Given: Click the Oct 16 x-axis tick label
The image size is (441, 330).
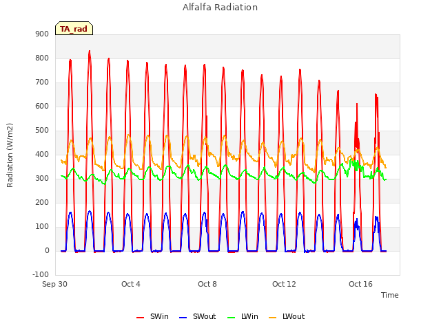Looking at the screenshot, I should coord(360,284).
